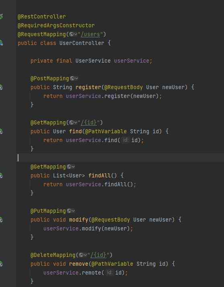Click the findAll method name in its declaration
Viewport: 224px width, 287px height.
[x=100, y=175]
